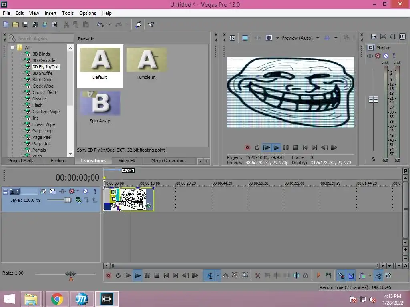Open Google Chrome from the taskbar
The width and height of the screenshot is (410, 307).
pos(57,299)
